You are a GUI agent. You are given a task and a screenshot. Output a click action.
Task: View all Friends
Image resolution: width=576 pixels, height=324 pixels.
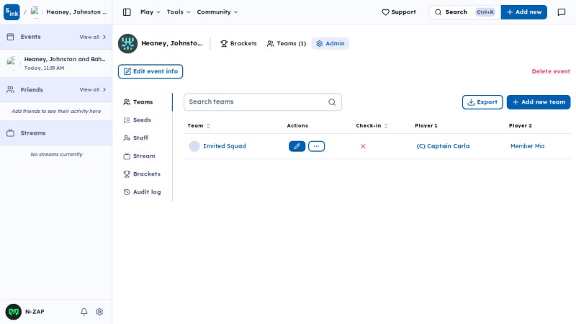coord(93,89)
